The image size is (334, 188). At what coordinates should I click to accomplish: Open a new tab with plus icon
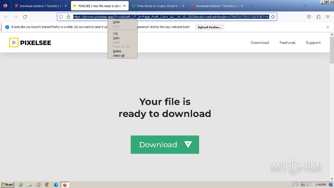tap(252, 6)
